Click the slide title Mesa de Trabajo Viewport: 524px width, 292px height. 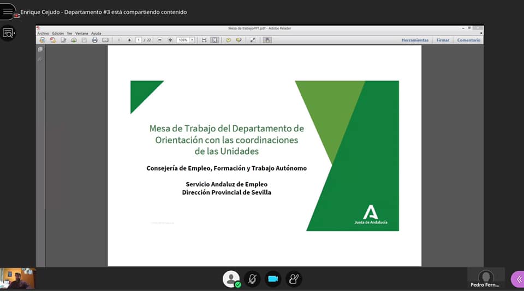227,140
